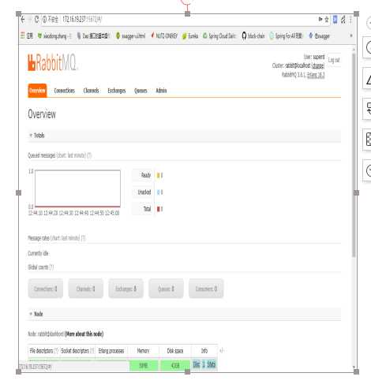The image size is (371, 384).
Task: Click the page vertical scrollbar
Action: point(354,155)
